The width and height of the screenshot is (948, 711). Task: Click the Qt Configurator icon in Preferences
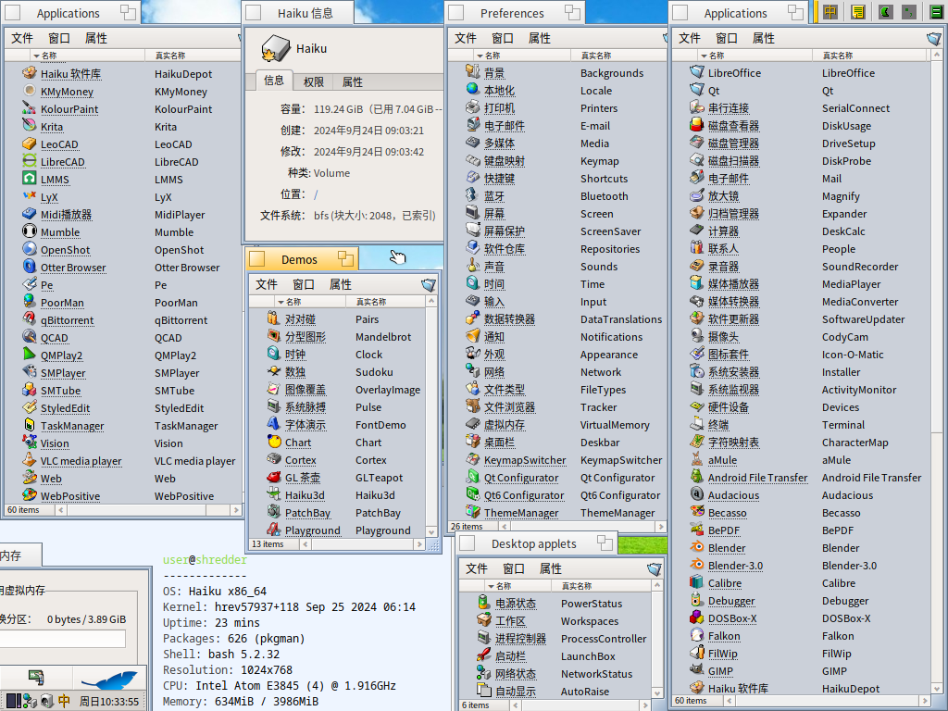[473, 477]
